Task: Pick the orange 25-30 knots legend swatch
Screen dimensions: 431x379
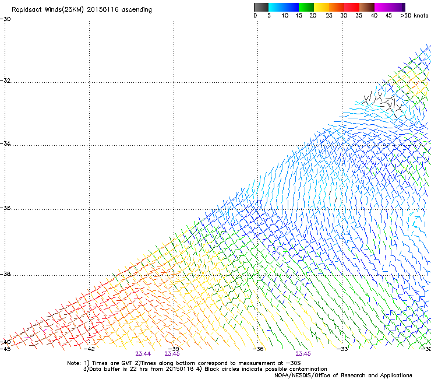Action: [x=337, y=7]
